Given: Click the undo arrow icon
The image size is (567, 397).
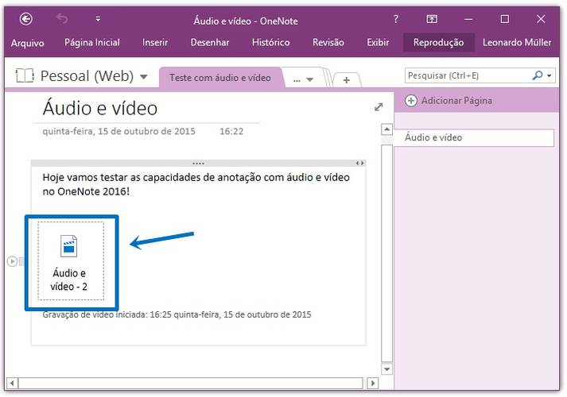Looking at the screenshot, I should pos(62,18).
